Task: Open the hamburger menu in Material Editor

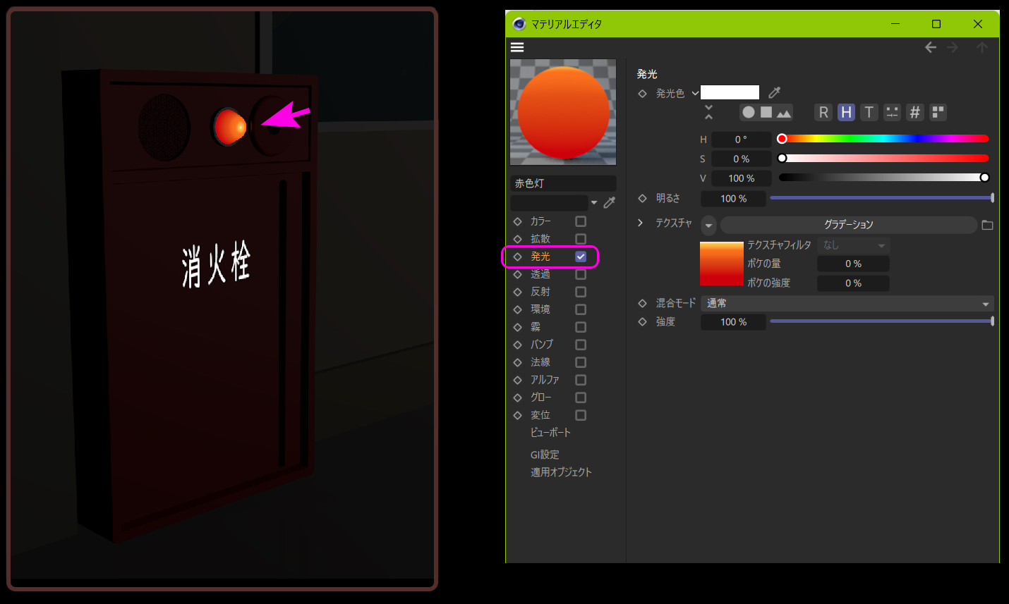Action: pyautogui.click(x=517, y=47)
